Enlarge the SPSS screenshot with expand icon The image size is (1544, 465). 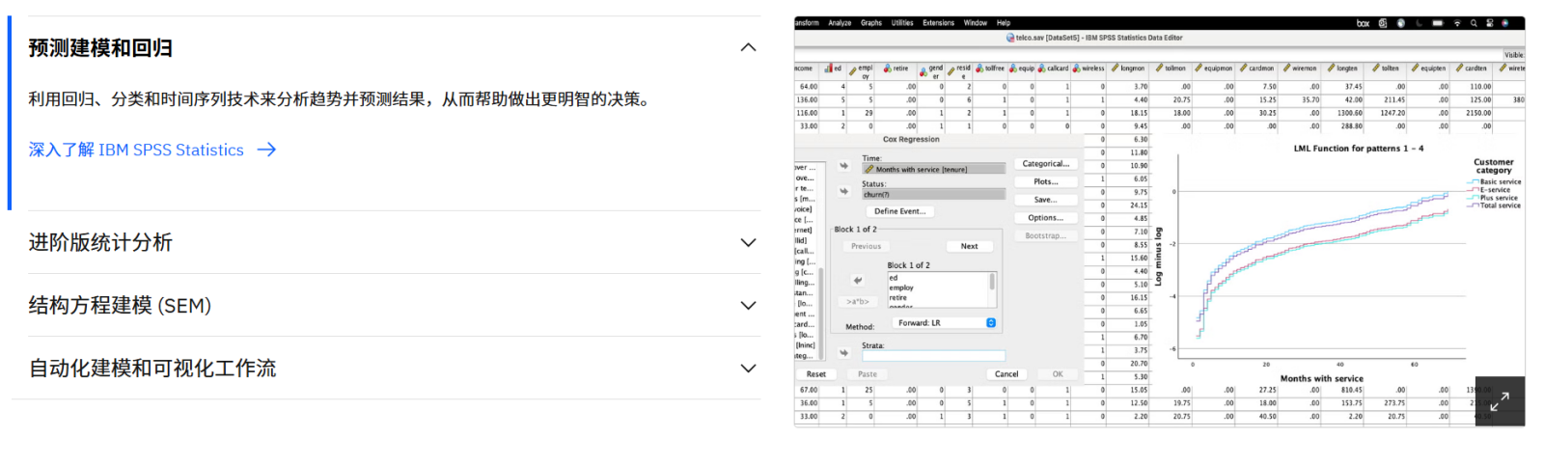1500,401
